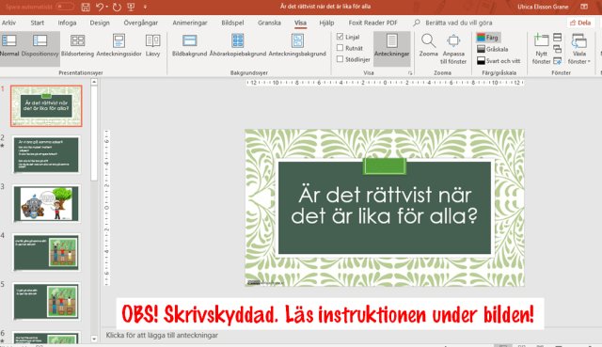Open the Visa group dialog launcher

click(x=410, y=72)
